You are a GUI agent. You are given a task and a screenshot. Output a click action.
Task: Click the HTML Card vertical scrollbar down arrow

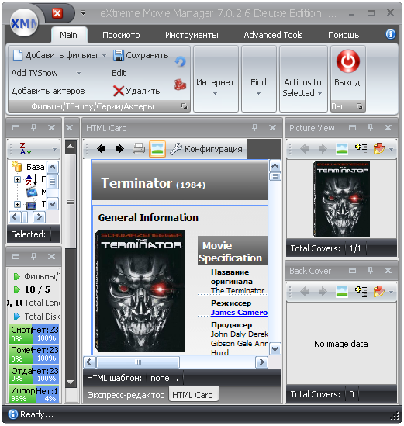click(275, 349)
